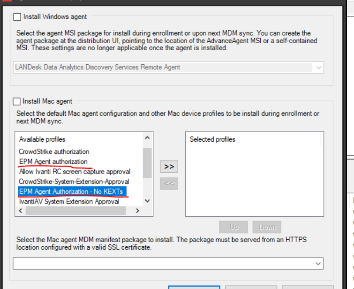Select EPM Agent authorization profile
Screen dimensions: 354x289
[x=53, y=161]
